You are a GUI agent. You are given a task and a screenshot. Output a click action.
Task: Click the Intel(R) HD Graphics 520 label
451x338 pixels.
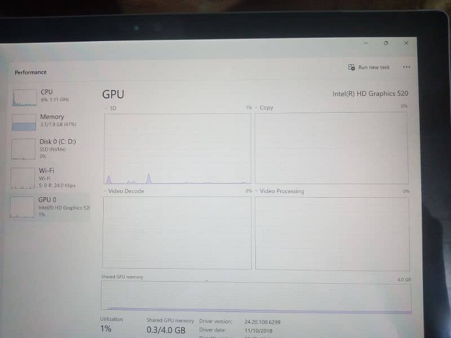point(370,94)
